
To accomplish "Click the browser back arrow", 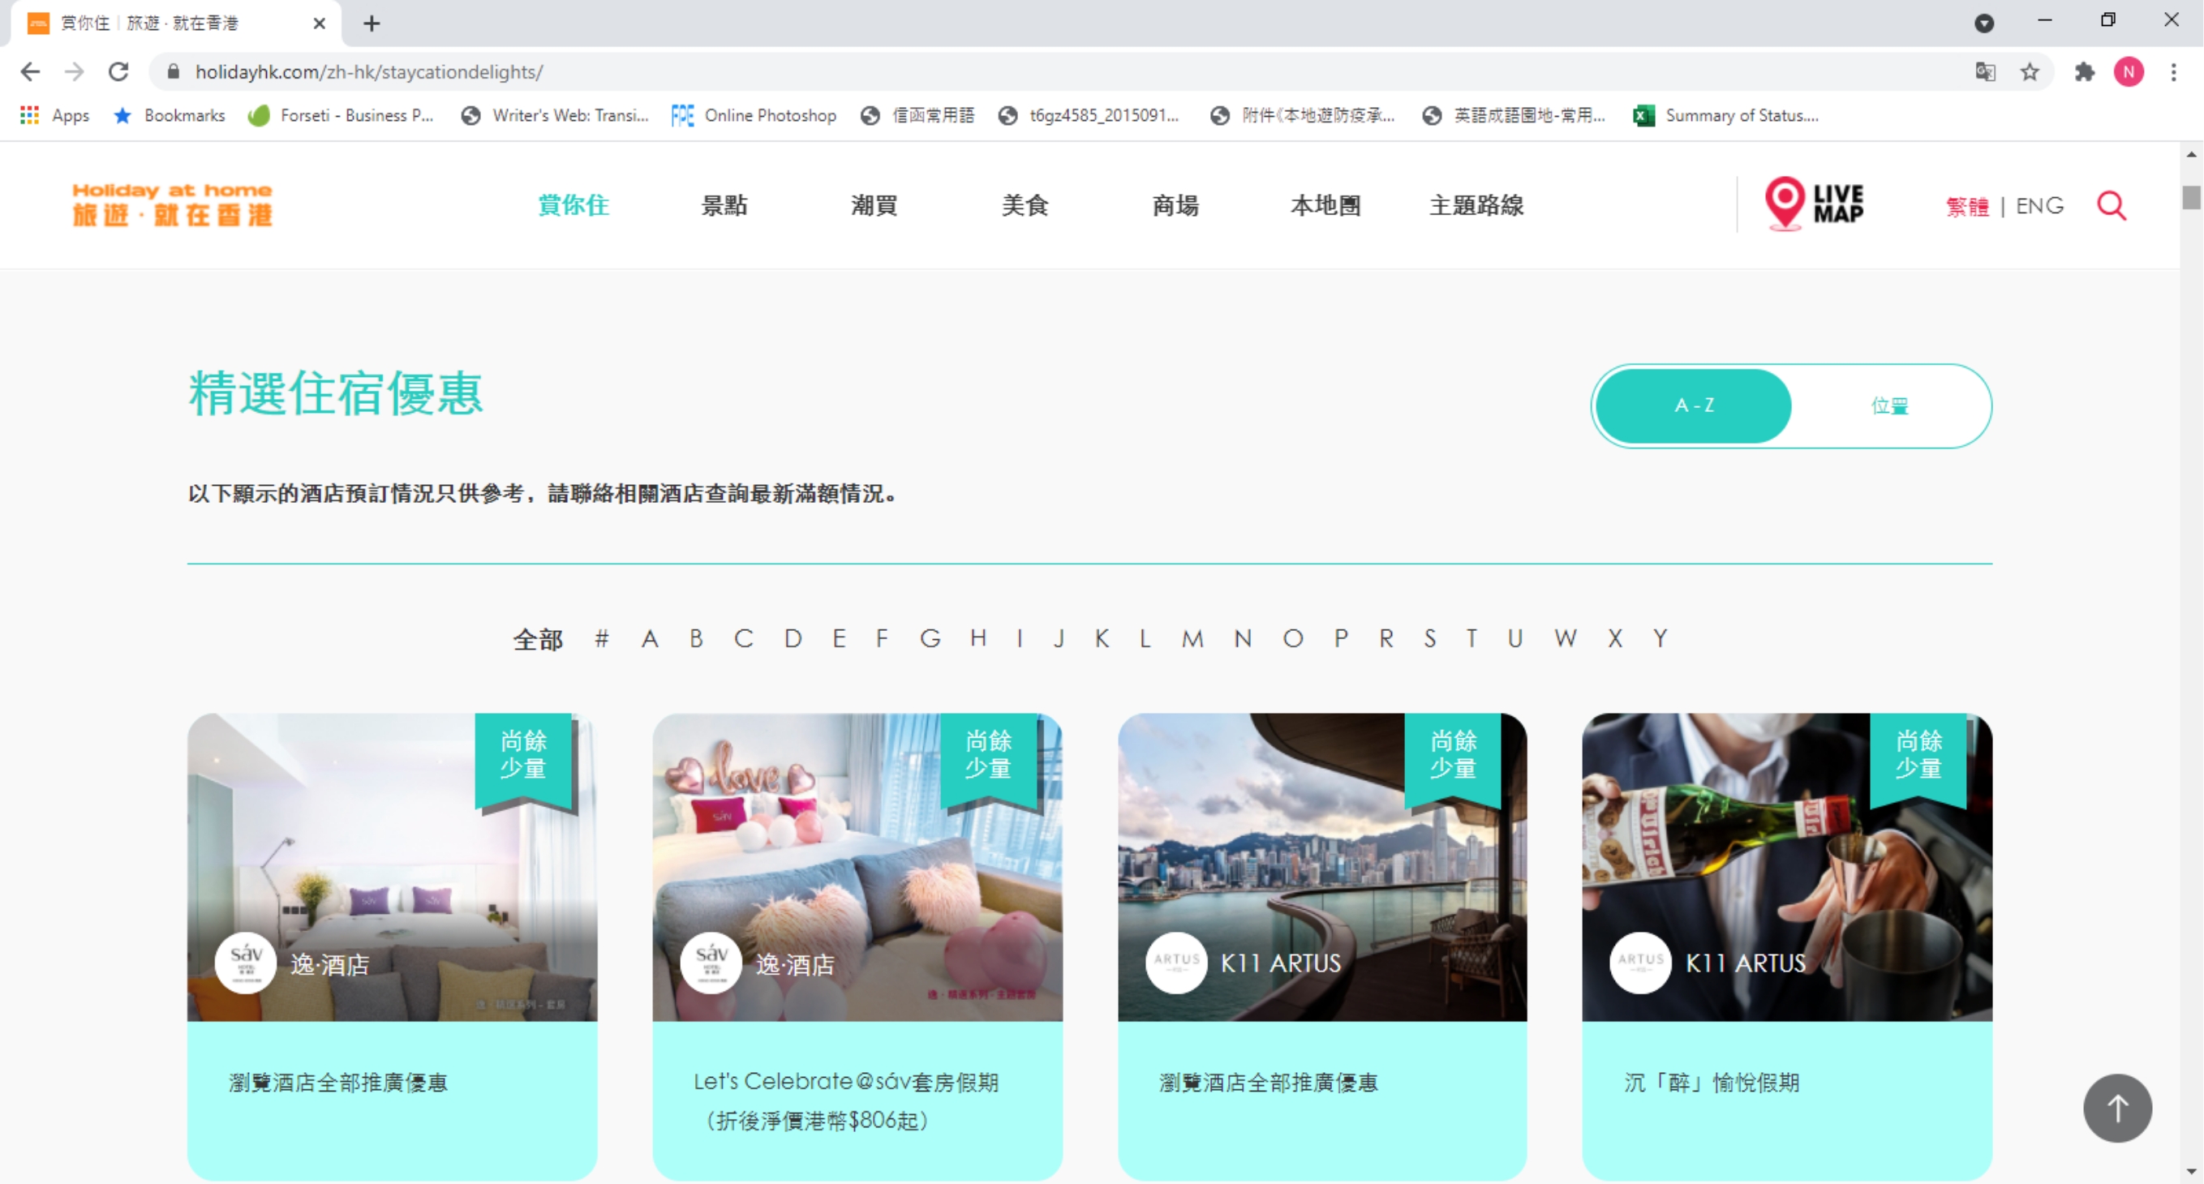I will click(30, 72).
